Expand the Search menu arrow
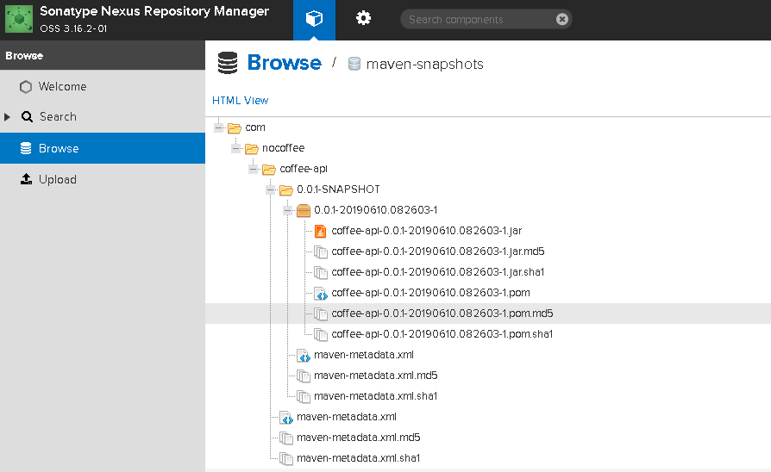 coord(7,117)
